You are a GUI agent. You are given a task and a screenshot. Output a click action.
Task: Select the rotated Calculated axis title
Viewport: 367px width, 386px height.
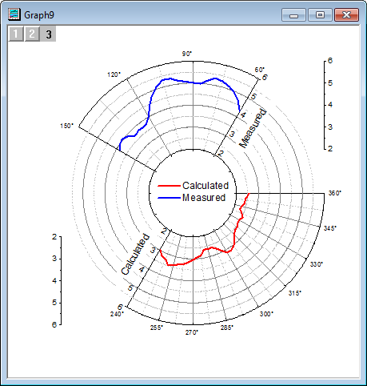(135, 254)
